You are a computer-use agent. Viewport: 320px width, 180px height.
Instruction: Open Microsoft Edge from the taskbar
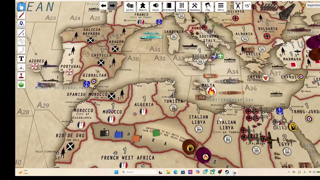pos(175,172)
